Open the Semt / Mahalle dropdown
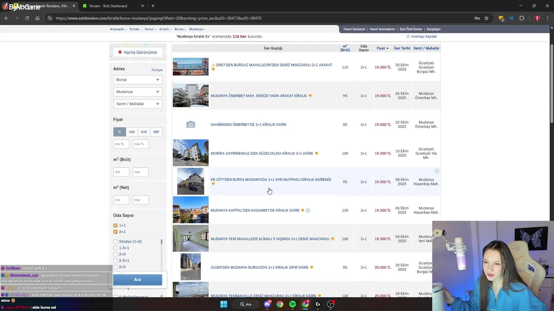Viewport: 554px width, 311px height. coord(138,104)
